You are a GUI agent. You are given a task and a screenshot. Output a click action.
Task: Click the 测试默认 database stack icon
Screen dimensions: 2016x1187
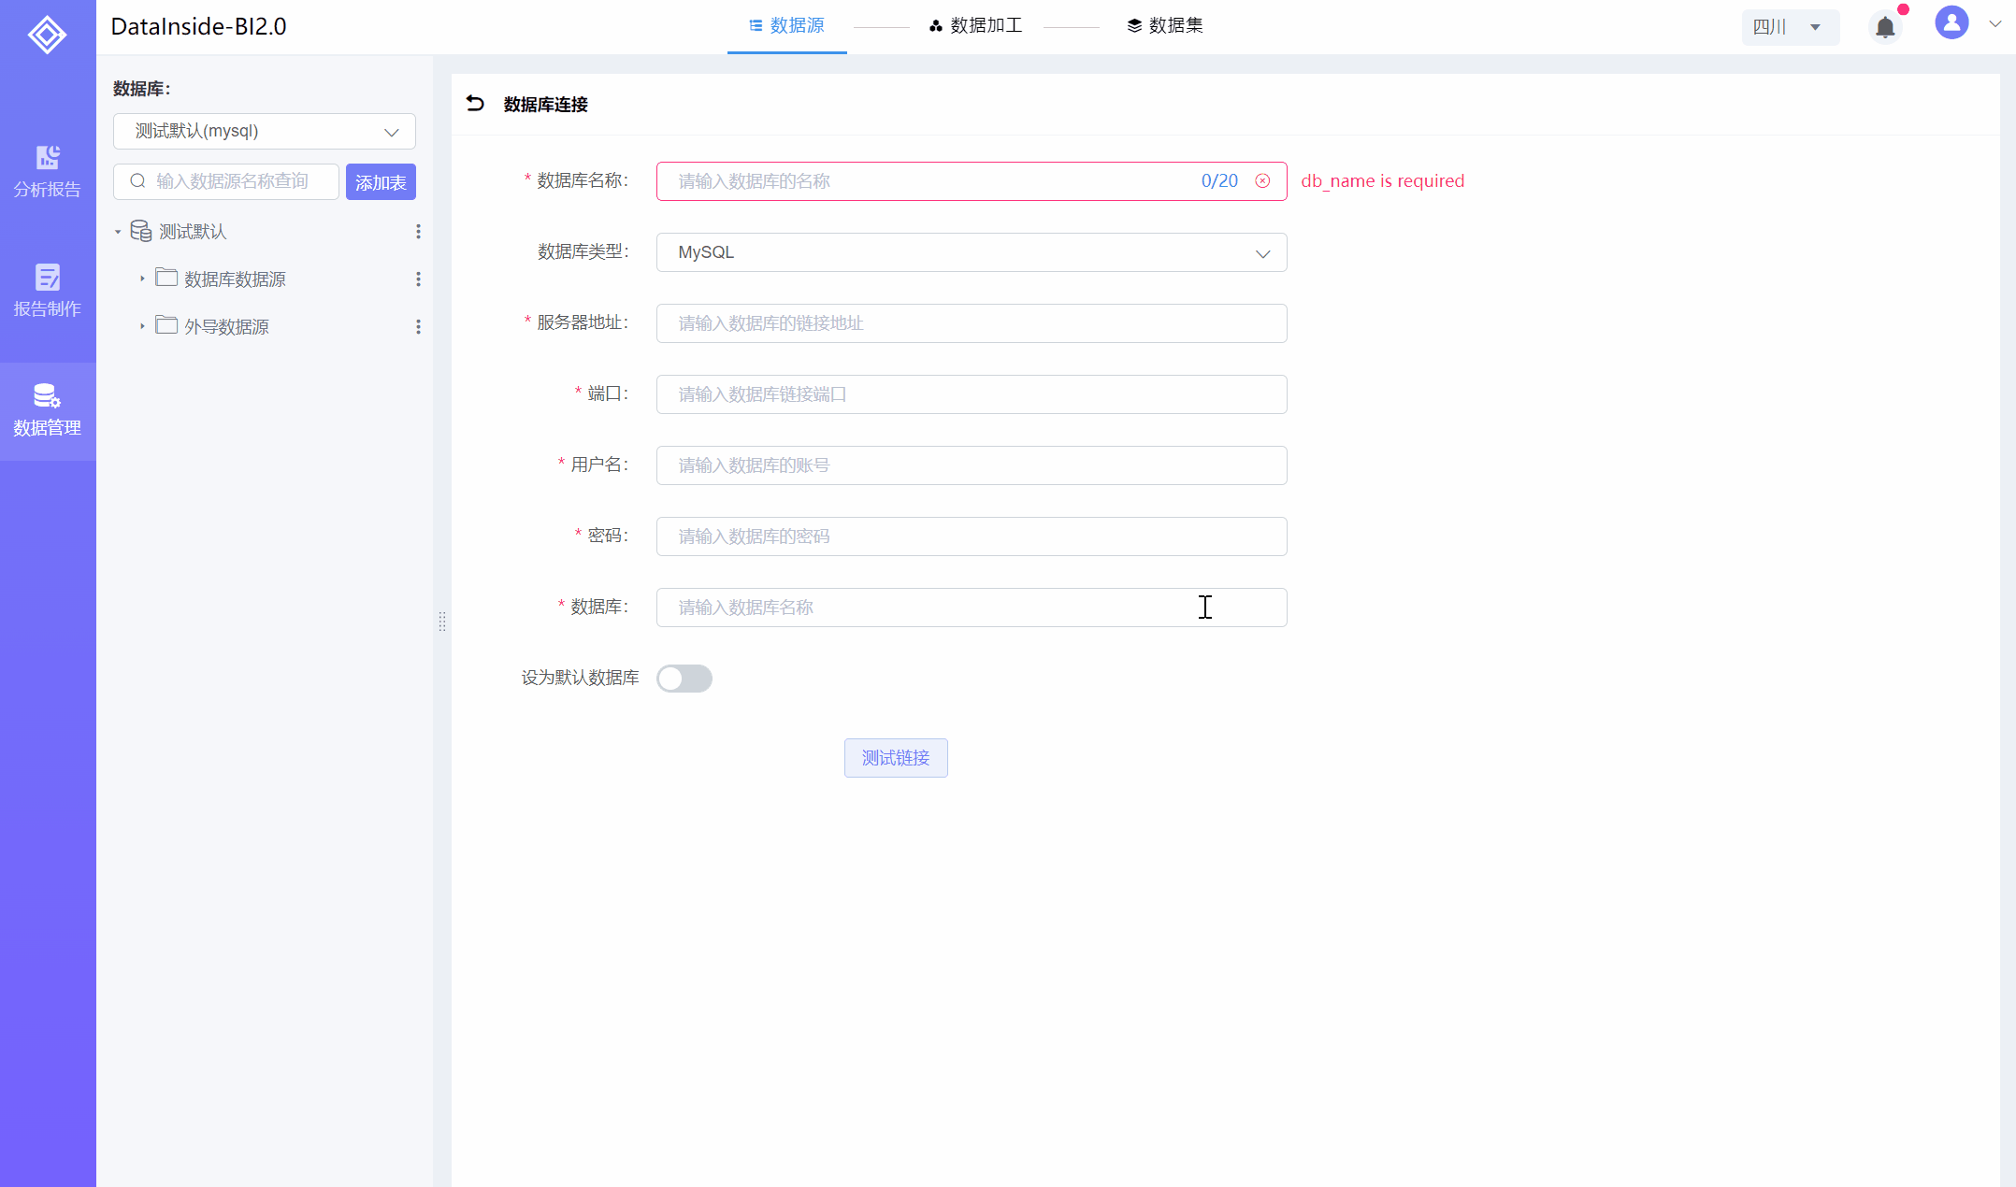[x=141, y=231]
